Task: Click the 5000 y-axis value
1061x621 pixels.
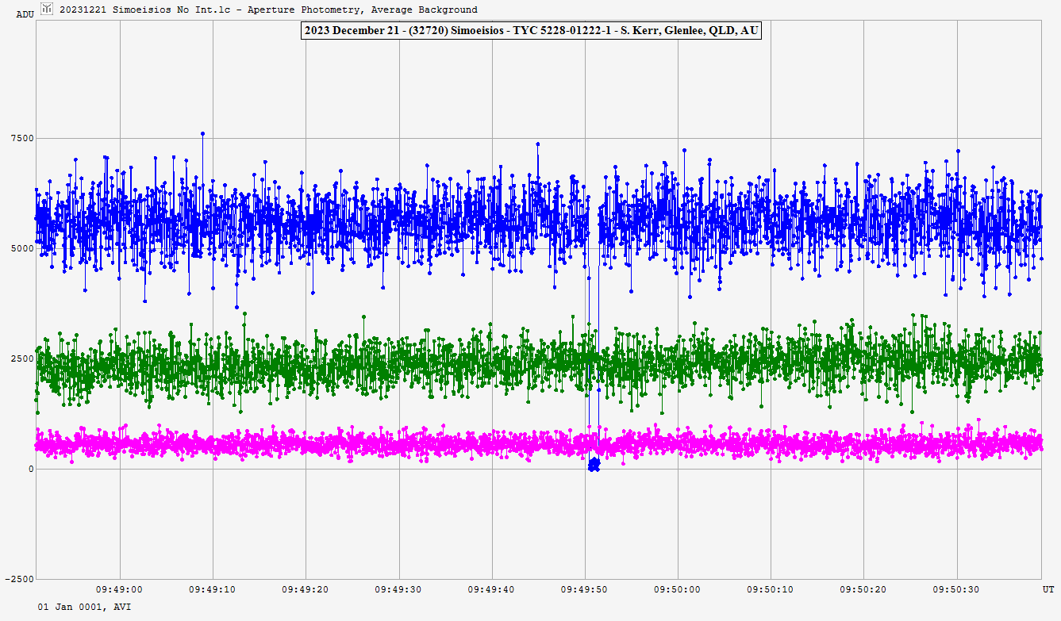Action: (x=22, y=248)
